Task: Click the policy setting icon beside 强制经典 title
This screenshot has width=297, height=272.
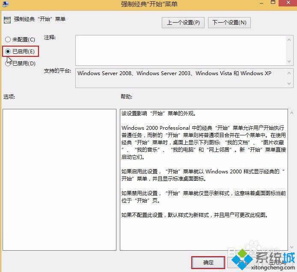Action: 7,20
